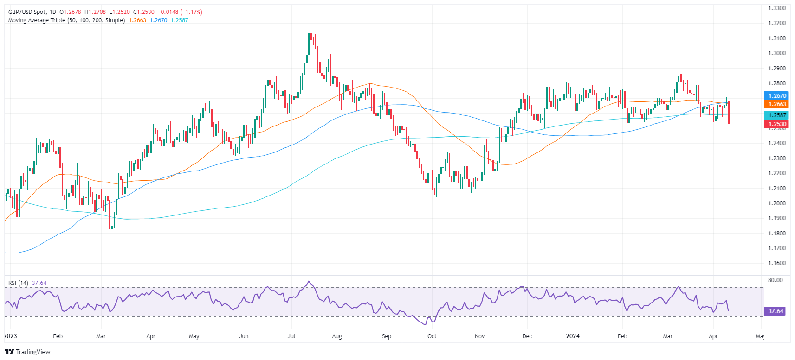Click the 2023 label on time axis
This screenshot has width=795, height=360.
[x=11, y=336]
